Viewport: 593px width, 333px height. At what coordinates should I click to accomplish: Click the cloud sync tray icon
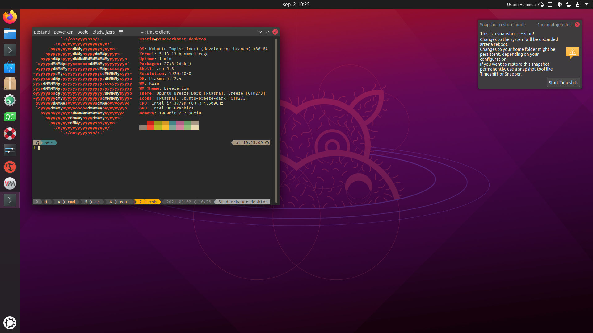(541, 4)
